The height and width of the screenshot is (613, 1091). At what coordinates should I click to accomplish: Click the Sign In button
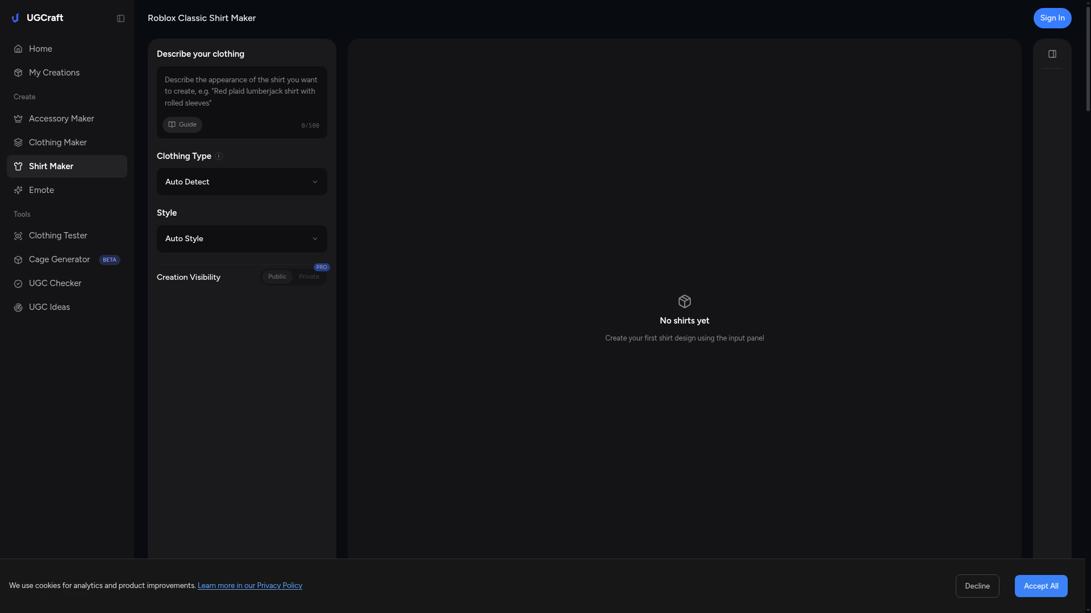pos(1052,18)
